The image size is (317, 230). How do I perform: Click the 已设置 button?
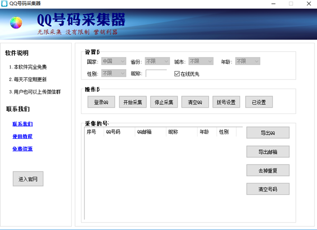(x=259, y=102)
